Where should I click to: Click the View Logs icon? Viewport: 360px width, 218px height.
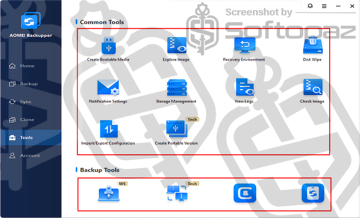tap(244, 87)
